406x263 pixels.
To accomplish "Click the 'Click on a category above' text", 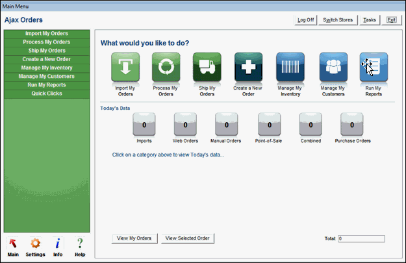I will (x=168, y=155).
